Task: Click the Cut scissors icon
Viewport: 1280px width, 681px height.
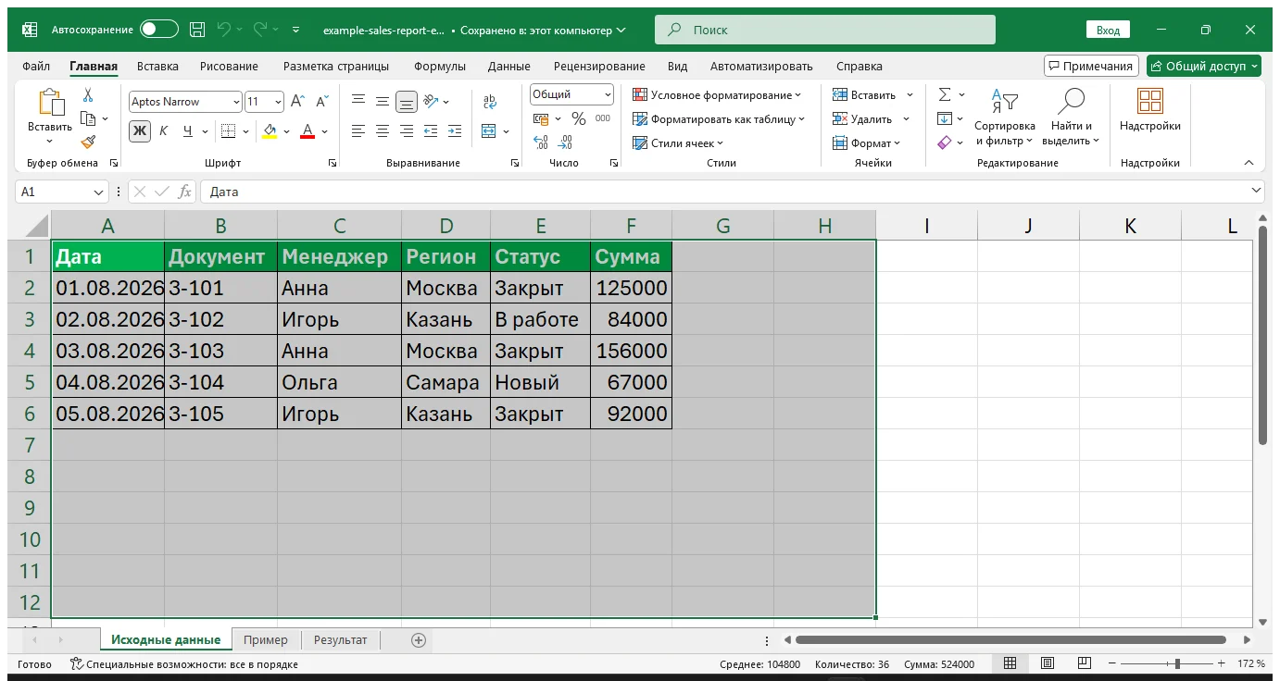Action: tap(88, 95)
